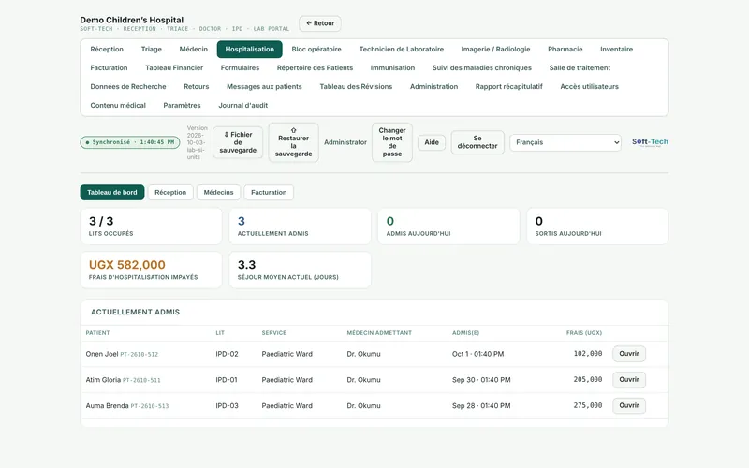749x468 pixels.
Task: Open Auma Brenda's admission record
Action: [629, 405]
